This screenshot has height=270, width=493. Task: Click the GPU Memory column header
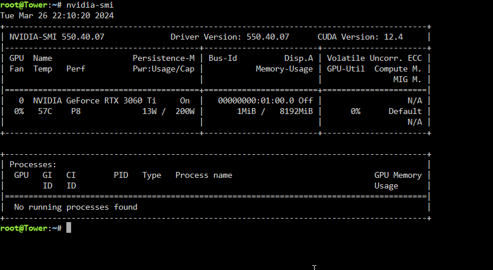[398, 175]
